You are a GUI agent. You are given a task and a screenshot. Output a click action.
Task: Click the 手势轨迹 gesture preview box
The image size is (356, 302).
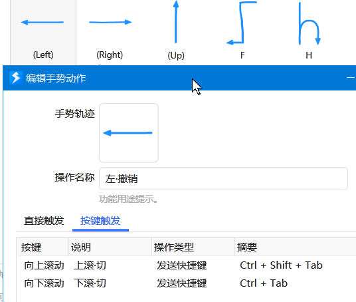[x=129, y=133]
